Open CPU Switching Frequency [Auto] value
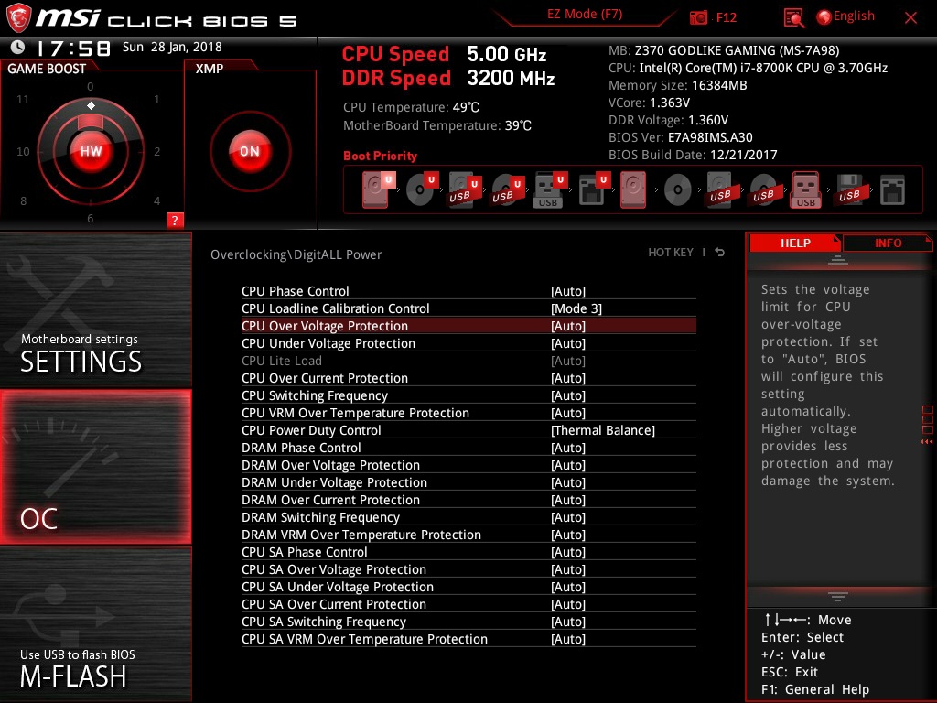The width and height of the screenshot is (937, 703). [x=568, y=395]
